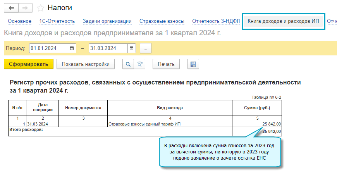The width and height of the screenshot is (337, 172).
Task: Click the period start date field
Action: click(x=48, y=48)
